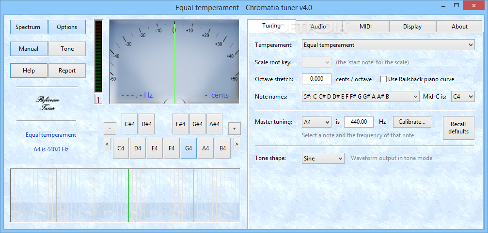Open the Report button

(x=67, y=71)
